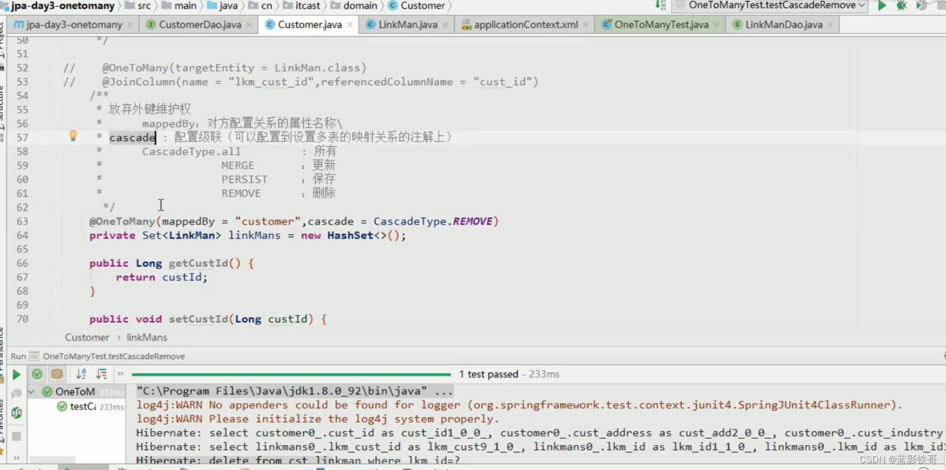
Task: Expand more test toolbar actions chevron
Action: 120,374
